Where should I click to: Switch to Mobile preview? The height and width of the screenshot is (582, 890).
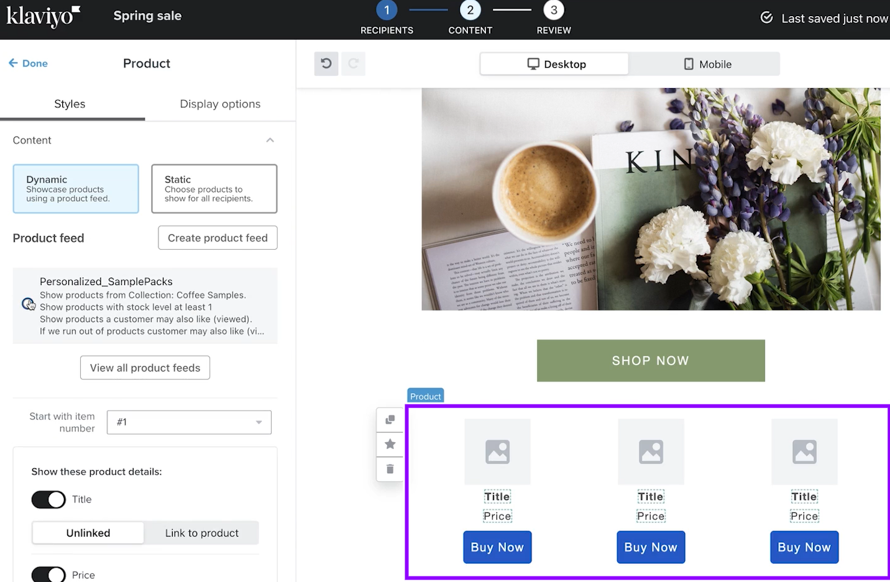[707, 63]
